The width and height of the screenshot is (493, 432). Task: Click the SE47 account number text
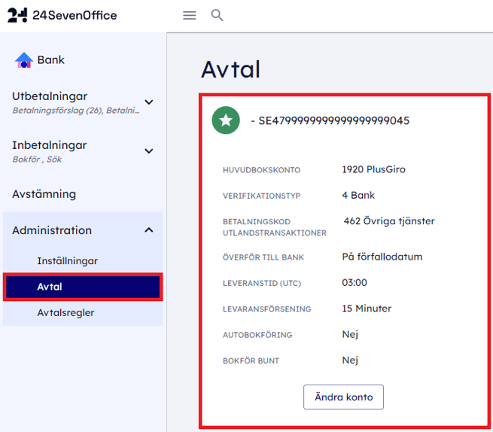(x=333, y=120)
